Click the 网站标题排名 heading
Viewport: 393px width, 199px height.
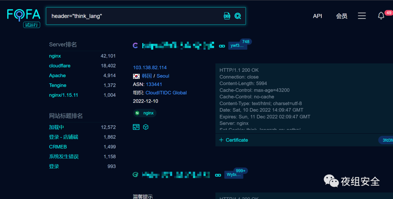(65, 116)
